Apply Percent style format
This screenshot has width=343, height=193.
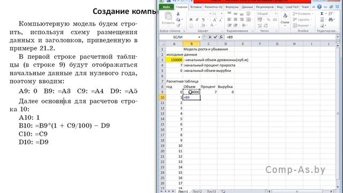click(x=269, y=20)
